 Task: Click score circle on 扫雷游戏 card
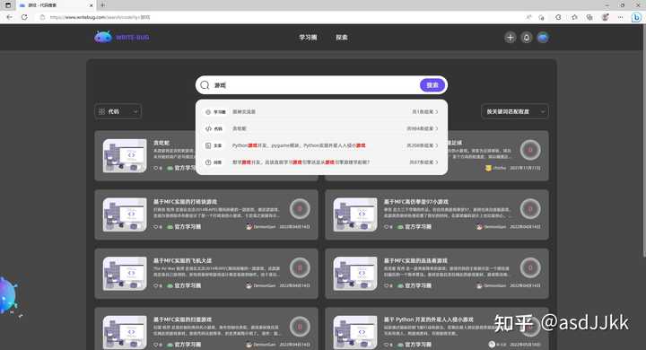tap(300, 327)
